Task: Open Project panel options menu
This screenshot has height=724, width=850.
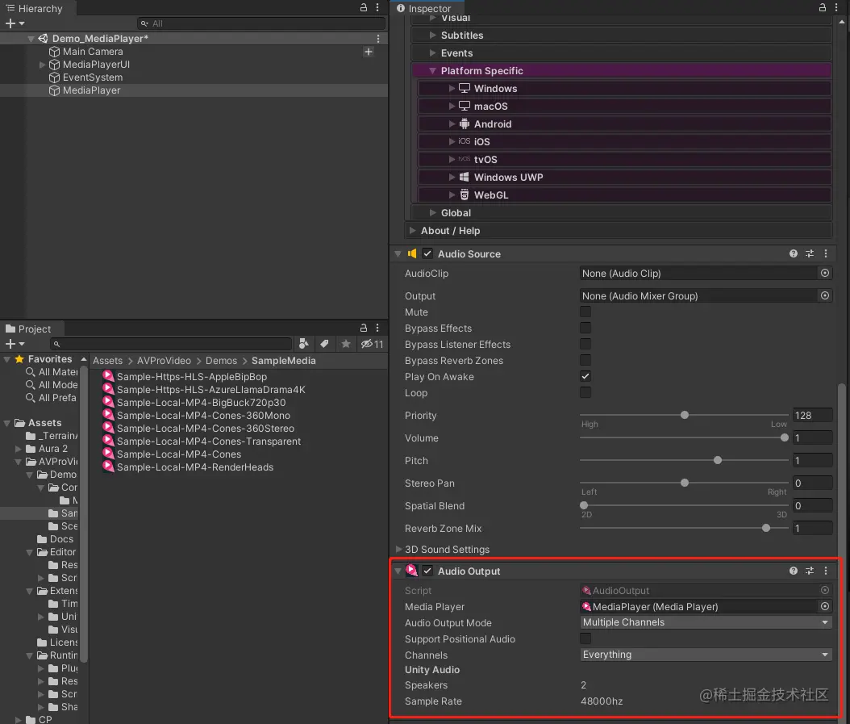Action: point(378,328)
